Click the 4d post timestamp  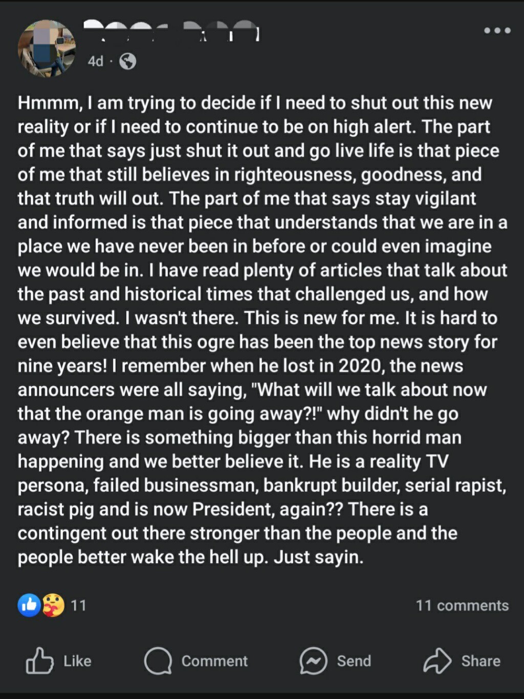coord(95,61)
